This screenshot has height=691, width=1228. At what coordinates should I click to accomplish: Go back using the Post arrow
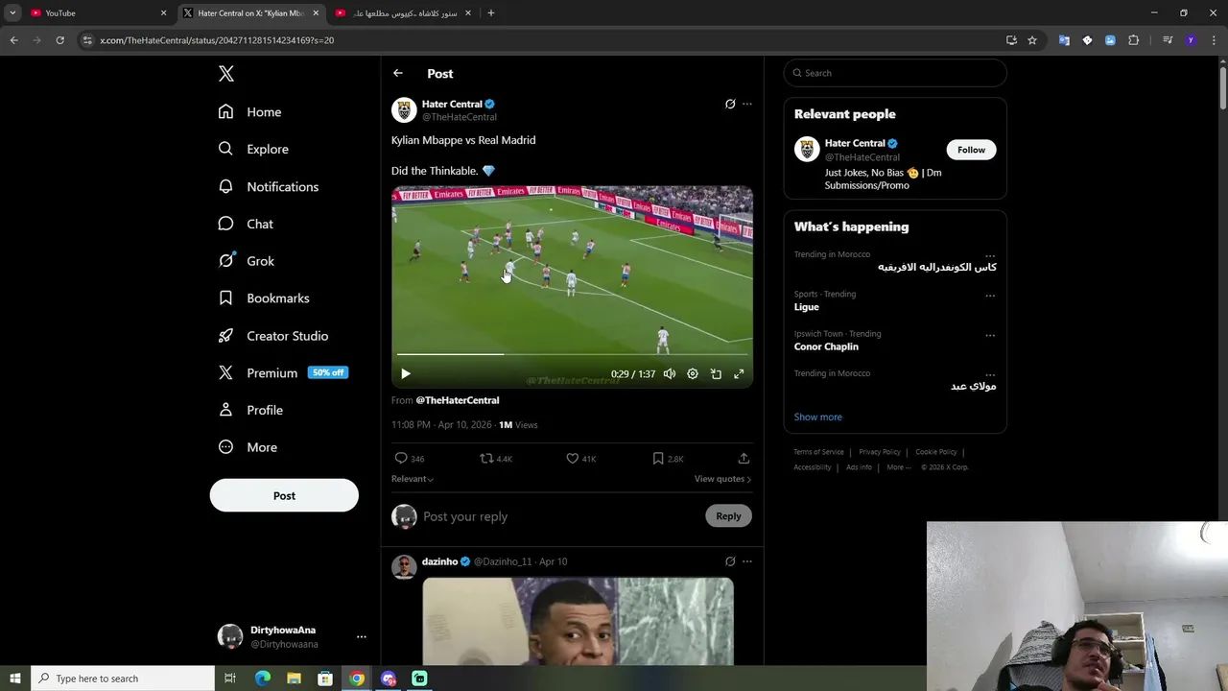point(398,73)
